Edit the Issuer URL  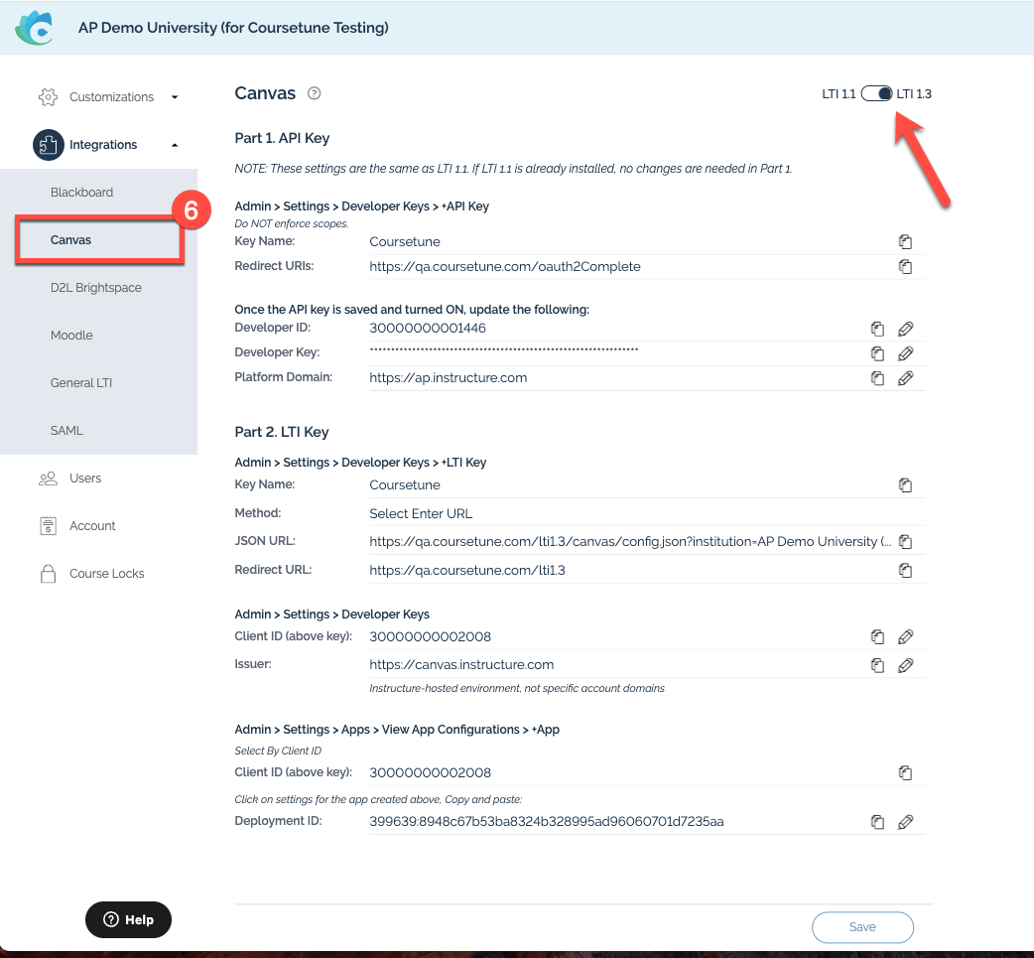905,665
